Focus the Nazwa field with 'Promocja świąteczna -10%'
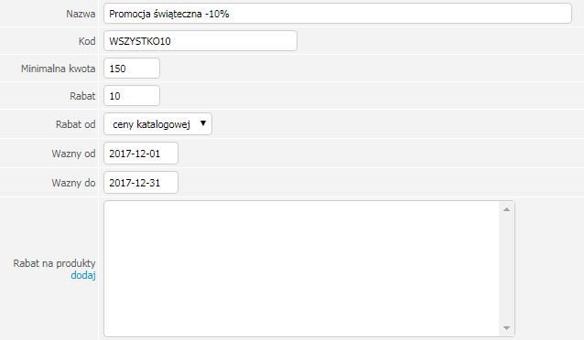This screenshot has height=340, width=584. point(338,14)
